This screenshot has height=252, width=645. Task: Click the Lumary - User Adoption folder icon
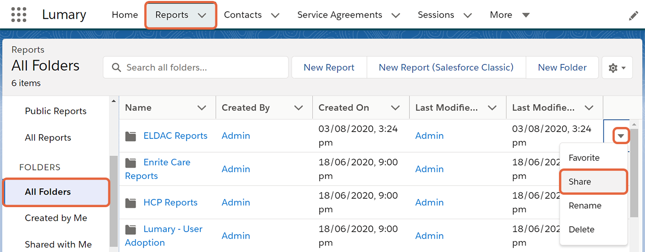130,230
